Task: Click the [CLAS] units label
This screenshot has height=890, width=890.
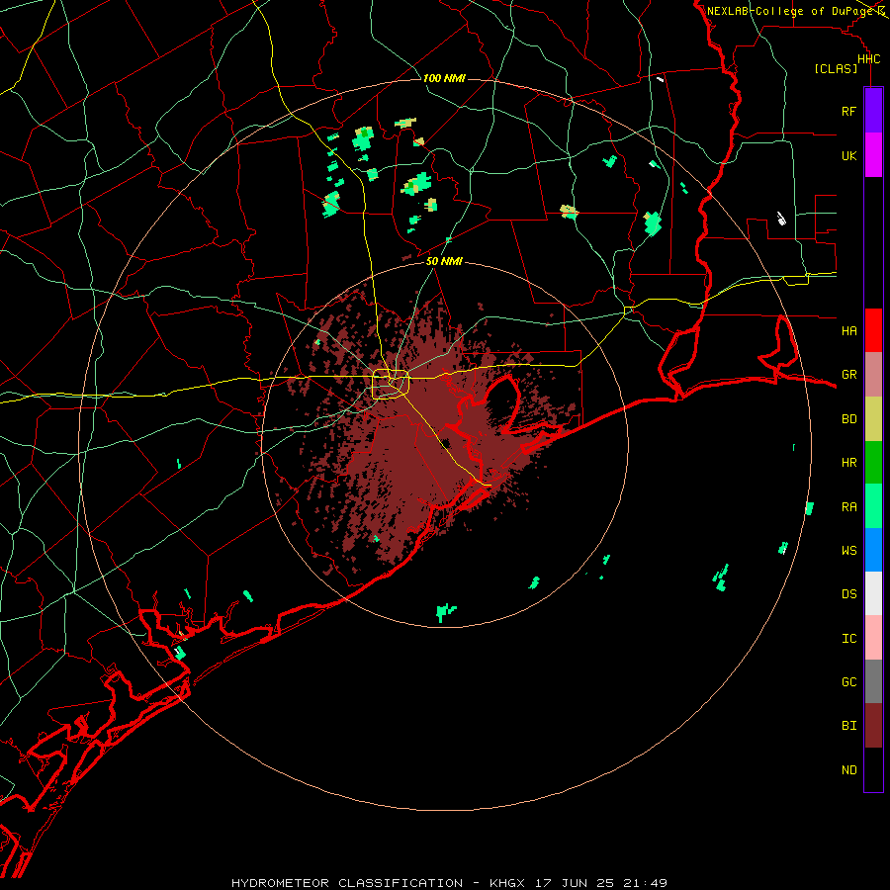Action: 836,68
